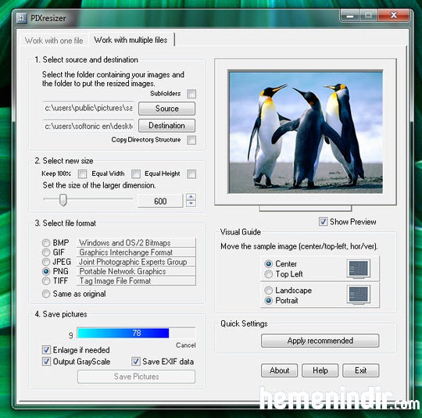Click the PIXresizer app icon in title bar
This screenshot has width=422, height=418.
[22, 18]
